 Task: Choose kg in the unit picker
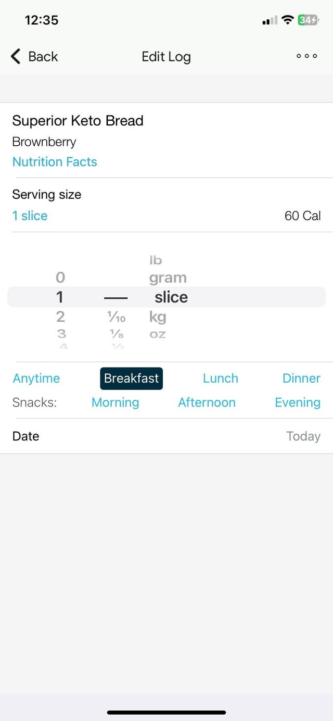pyautogui.click(x=158, y=317)
